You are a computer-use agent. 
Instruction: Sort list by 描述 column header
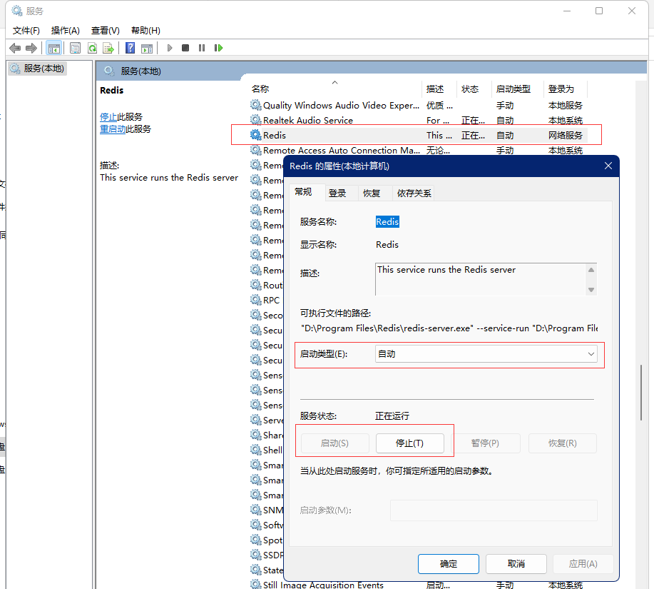pos(439,89)
